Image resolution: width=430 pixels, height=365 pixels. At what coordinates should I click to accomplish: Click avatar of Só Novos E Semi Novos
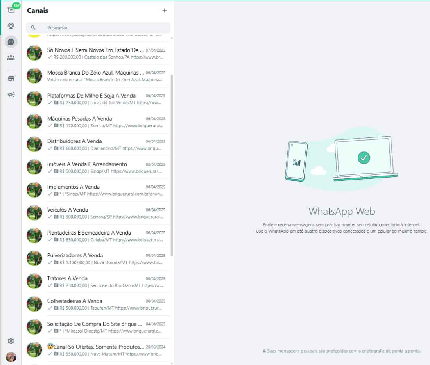[34, 53]
